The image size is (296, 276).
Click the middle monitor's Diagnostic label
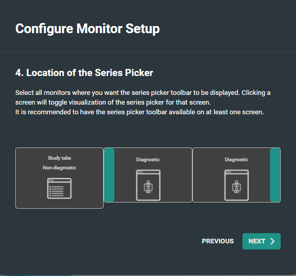pyautogui.click(x=148, y=160)
